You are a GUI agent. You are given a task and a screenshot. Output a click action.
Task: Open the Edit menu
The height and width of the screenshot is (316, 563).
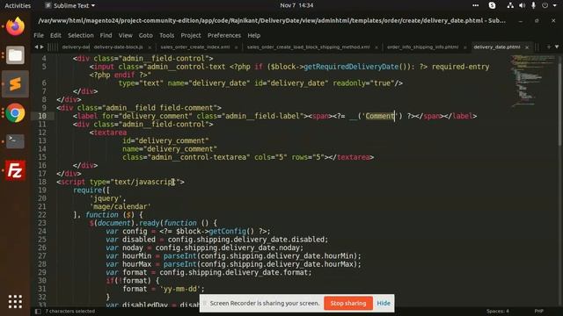[x=55, y=35]
